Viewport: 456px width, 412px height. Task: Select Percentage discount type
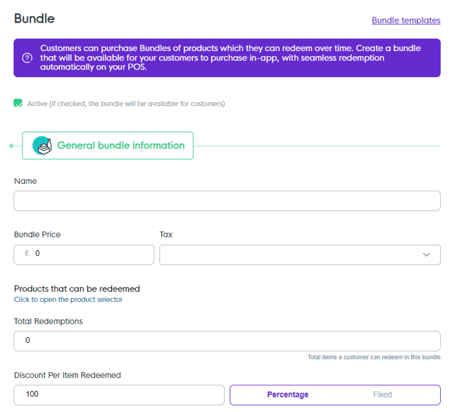click(288, 395)
